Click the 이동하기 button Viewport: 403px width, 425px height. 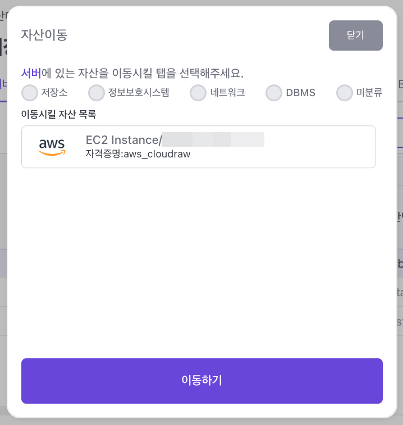202,381
